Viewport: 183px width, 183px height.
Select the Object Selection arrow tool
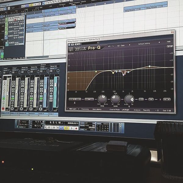pos(44,3)
